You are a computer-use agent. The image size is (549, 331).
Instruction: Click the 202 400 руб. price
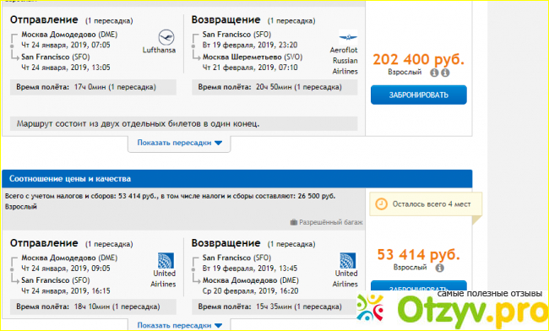point(419,59)
